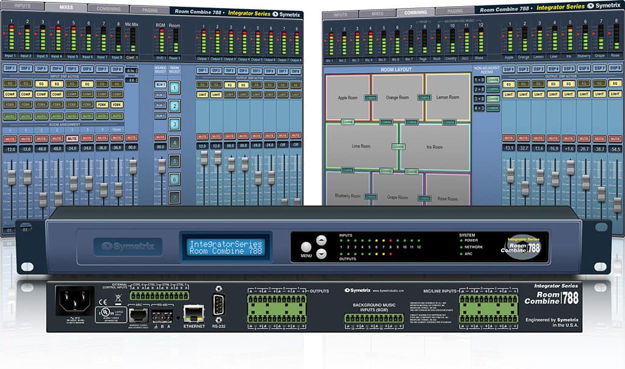
Task: Open Room Assignment 'None' for Input 8
Action: (117, 130)
